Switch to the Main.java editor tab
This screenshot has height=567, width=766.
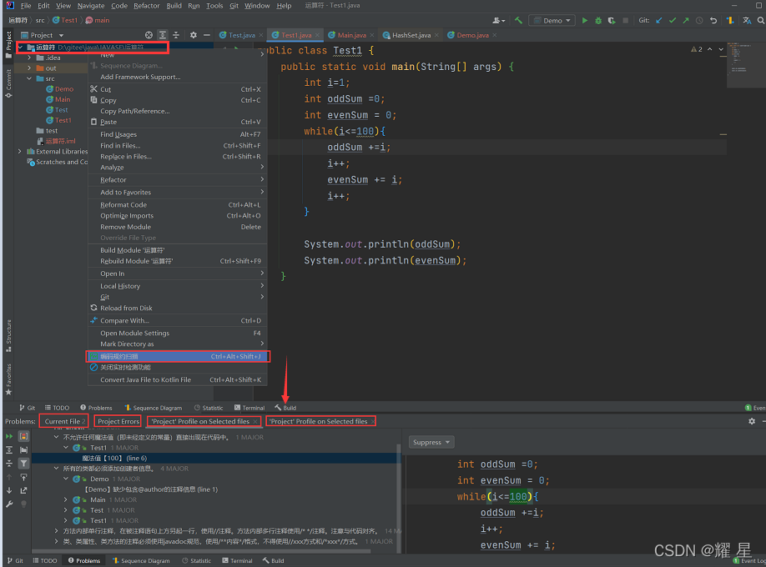(x=351, y=35)
